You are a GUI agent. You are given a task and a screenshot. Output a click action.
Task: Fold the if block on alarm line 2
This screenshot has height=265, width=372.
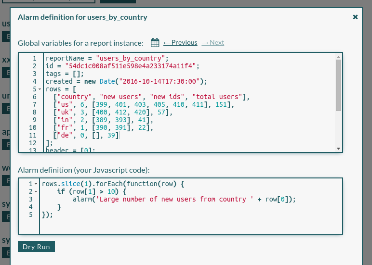[x=36, y=191]
